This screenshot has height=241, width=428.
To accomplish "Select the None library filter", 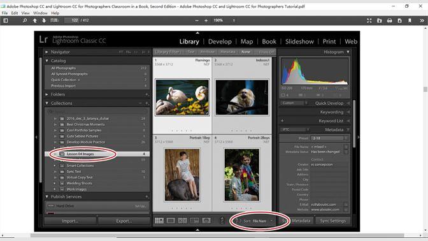I will pos(245,52).
